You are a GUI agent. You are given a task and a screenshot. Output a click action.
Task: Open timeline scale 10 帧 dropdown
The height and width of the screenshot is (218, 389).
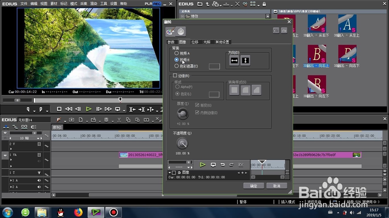38,138
